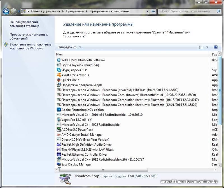Viewport: 224px width, 188px height.
Task: Click the Панель управления breadcrumb
Action: click(46, 11)
